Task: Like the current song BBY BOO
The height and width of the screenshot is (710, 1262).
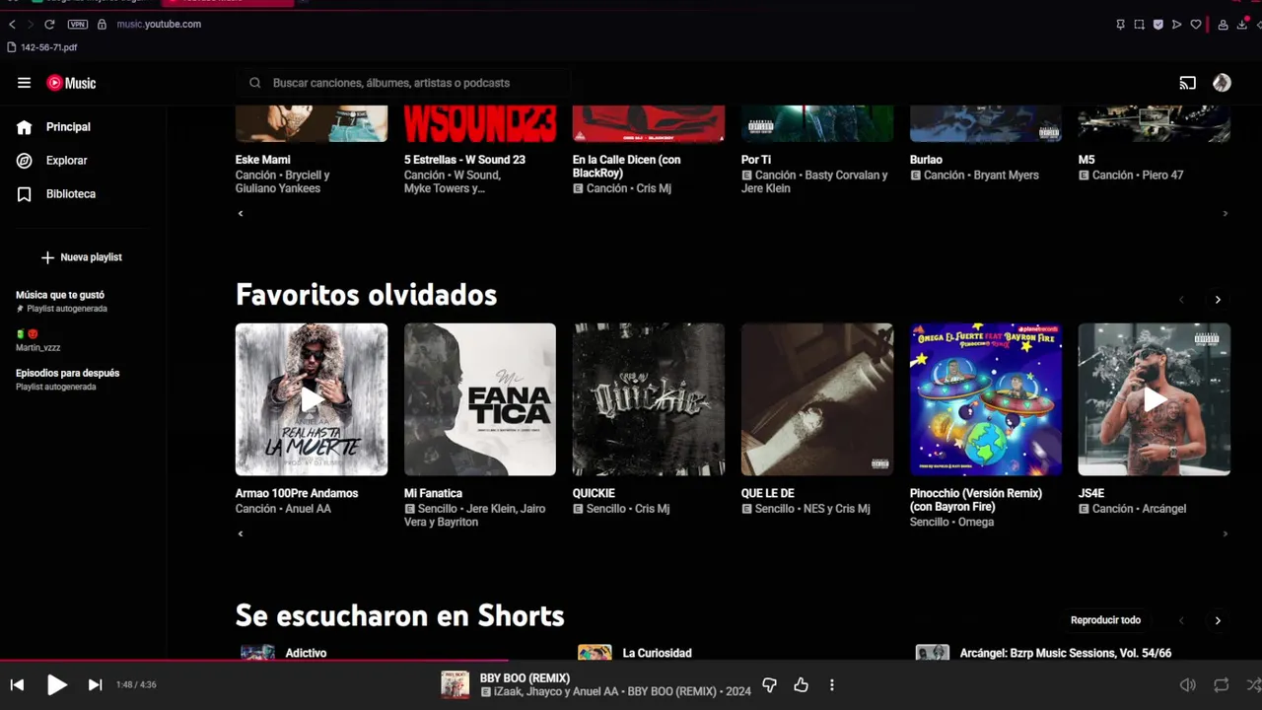Action: click(x=801, y=684)
